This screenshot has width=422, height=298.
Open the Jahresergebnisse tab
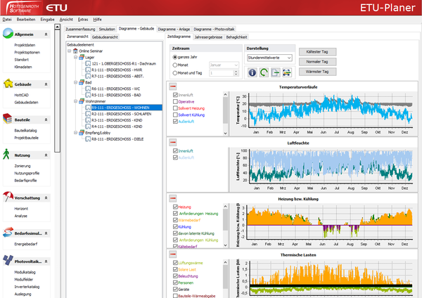208,37
